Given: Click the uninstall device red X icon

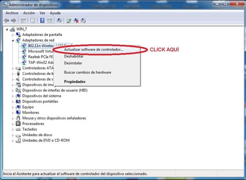Looking at the screenshot, I should [76, 20].
